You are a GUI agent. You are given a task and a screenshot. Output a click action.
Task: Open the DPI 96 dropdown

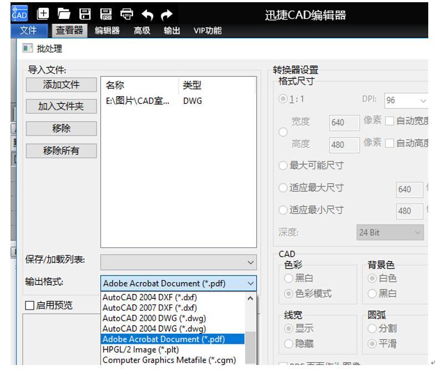[x=406, y=101]
